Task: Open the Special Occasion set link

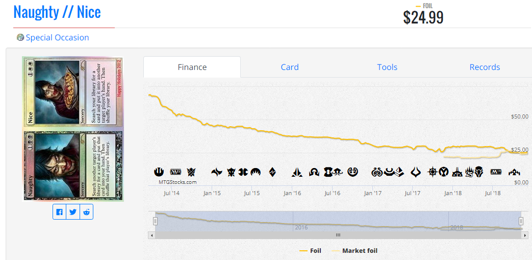Action: [57, 37]
